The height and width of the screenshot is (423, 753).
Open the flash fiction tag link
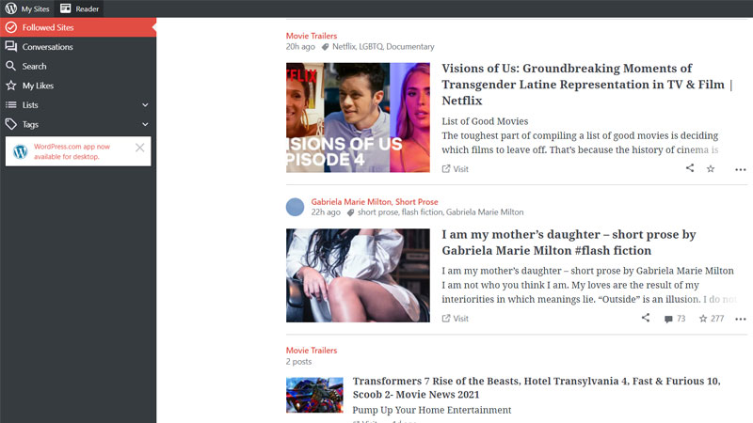[422, 212]
